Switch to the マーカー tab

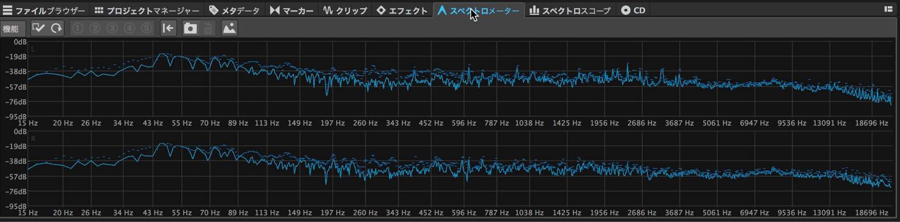(292, 10)
